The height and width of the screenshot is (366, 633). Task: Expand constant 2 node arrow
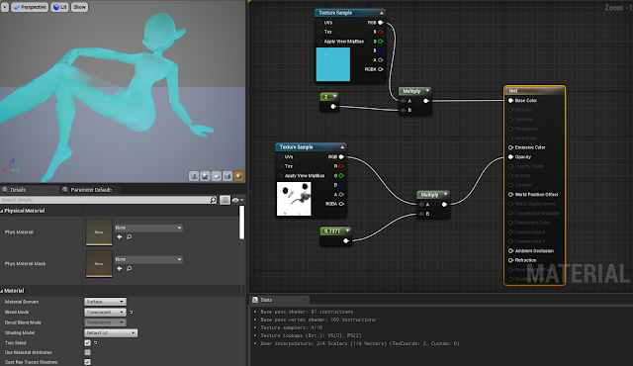(334, 96)
